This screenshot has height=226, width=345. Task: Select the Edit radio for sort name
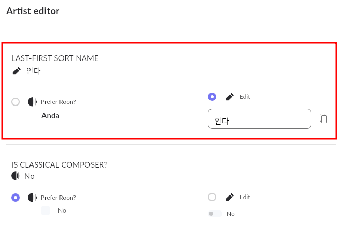pyautogui.click(x=212, y=97)
